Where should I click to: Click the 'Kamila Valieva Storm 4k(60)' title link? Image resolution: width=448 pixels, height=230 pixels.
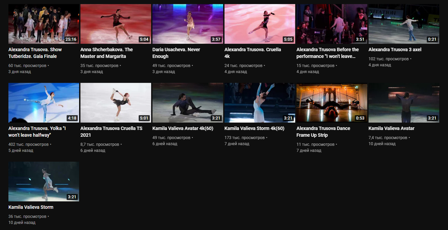(x=254, y=128)
